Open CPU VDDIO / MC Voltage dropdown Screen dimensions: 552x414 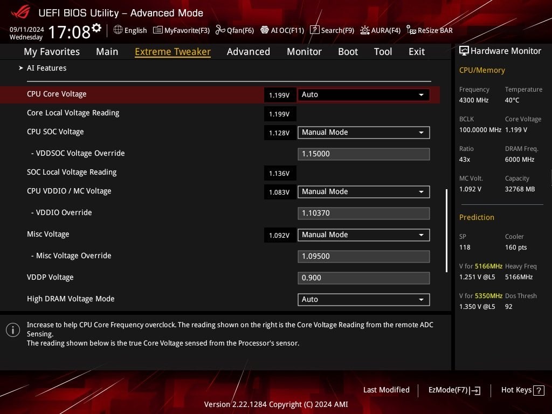364,192
